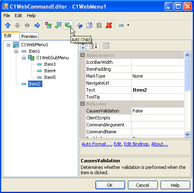The image size is (194, 193).
Task: Open the Edit Bindings link
Action: tap(136, 144)
